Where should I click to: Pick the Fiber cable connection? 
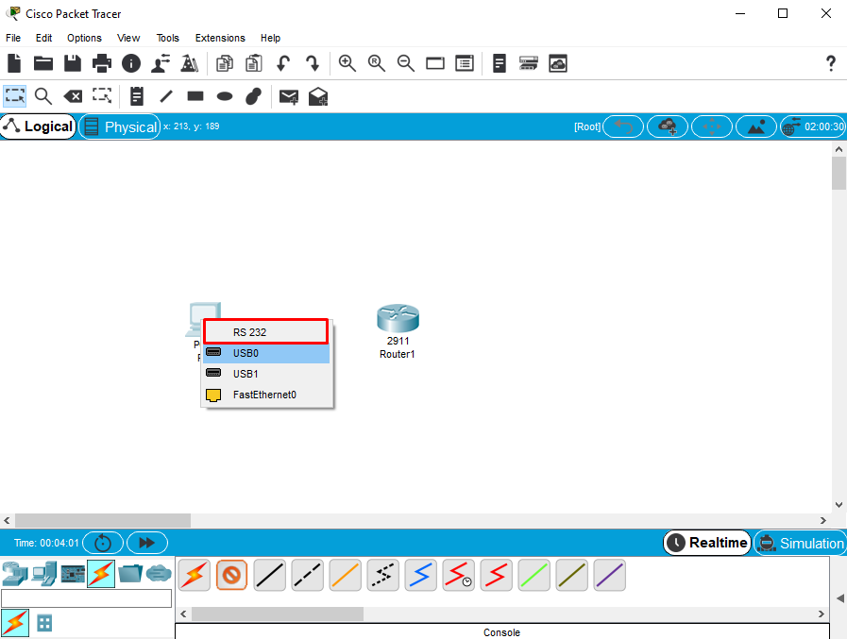point(345,575)
